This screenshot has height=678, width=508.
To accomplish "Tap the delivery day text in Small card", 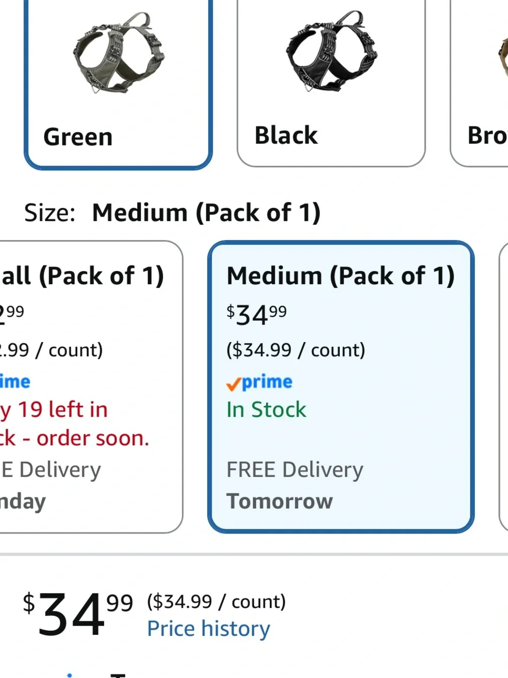I will pos(23,502).
